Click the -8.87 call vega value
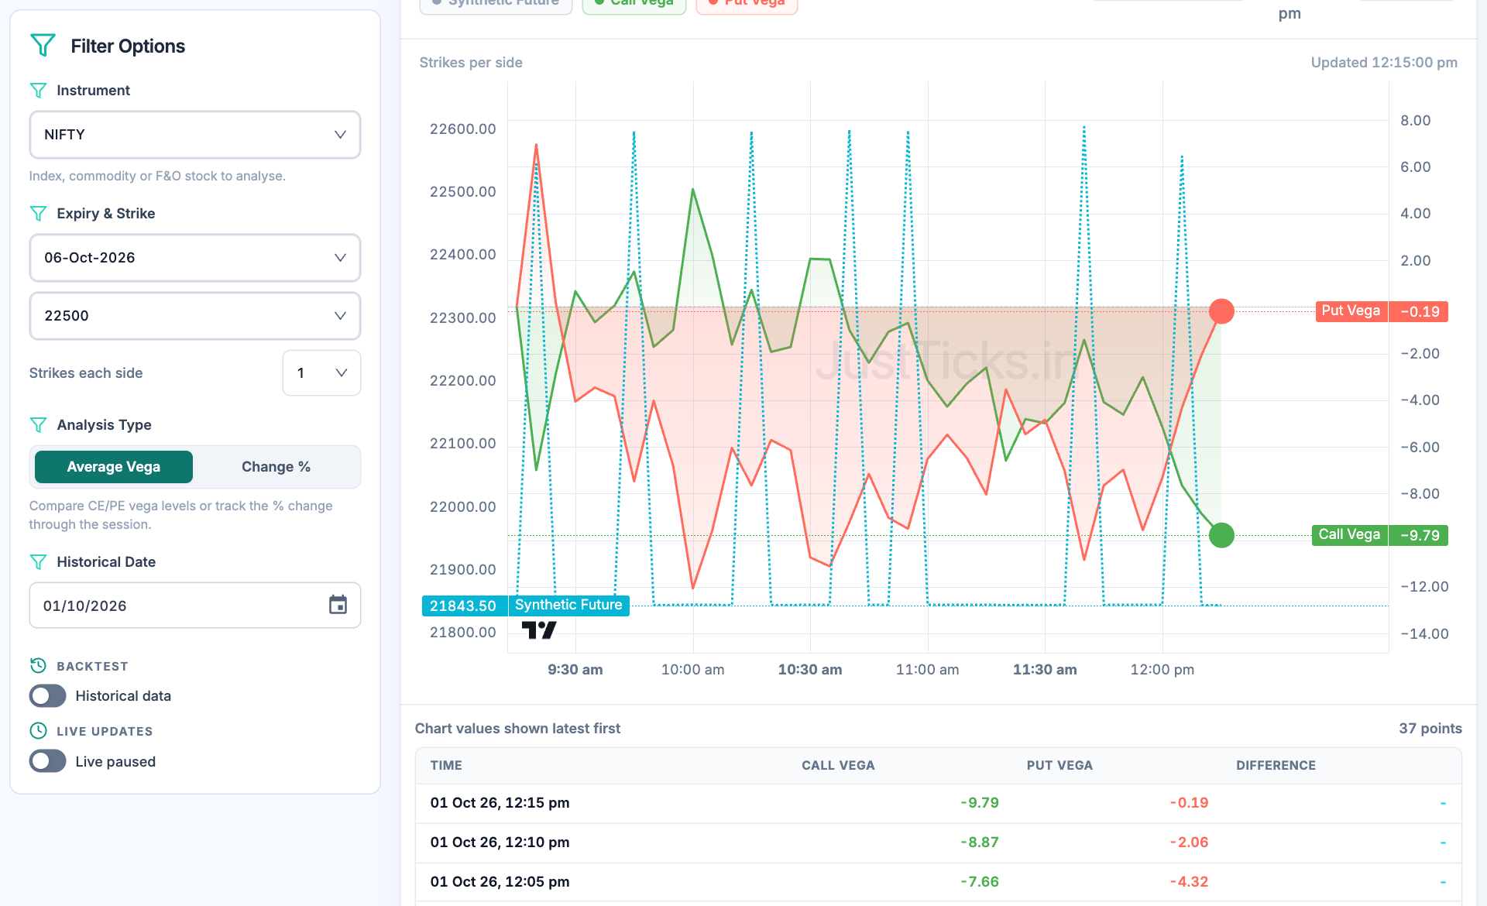1487x906 pixels. [x=979, y=843]
